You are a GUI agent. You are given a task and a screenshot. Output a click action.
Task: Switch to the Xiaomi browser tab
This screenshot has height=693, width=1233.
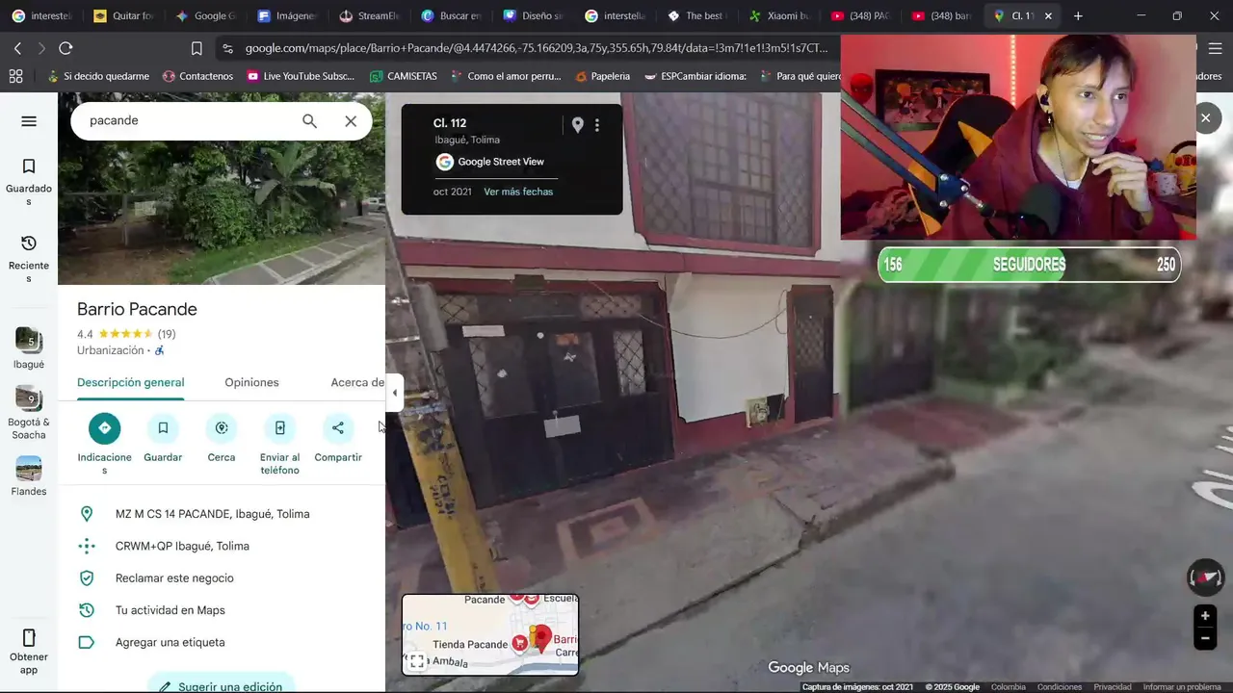(x=780, y=16)
